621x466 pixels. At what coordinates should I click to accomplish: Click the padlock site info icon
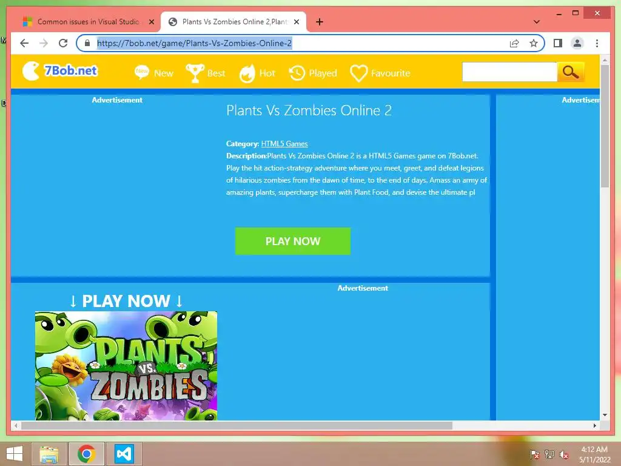coord(87,43)
